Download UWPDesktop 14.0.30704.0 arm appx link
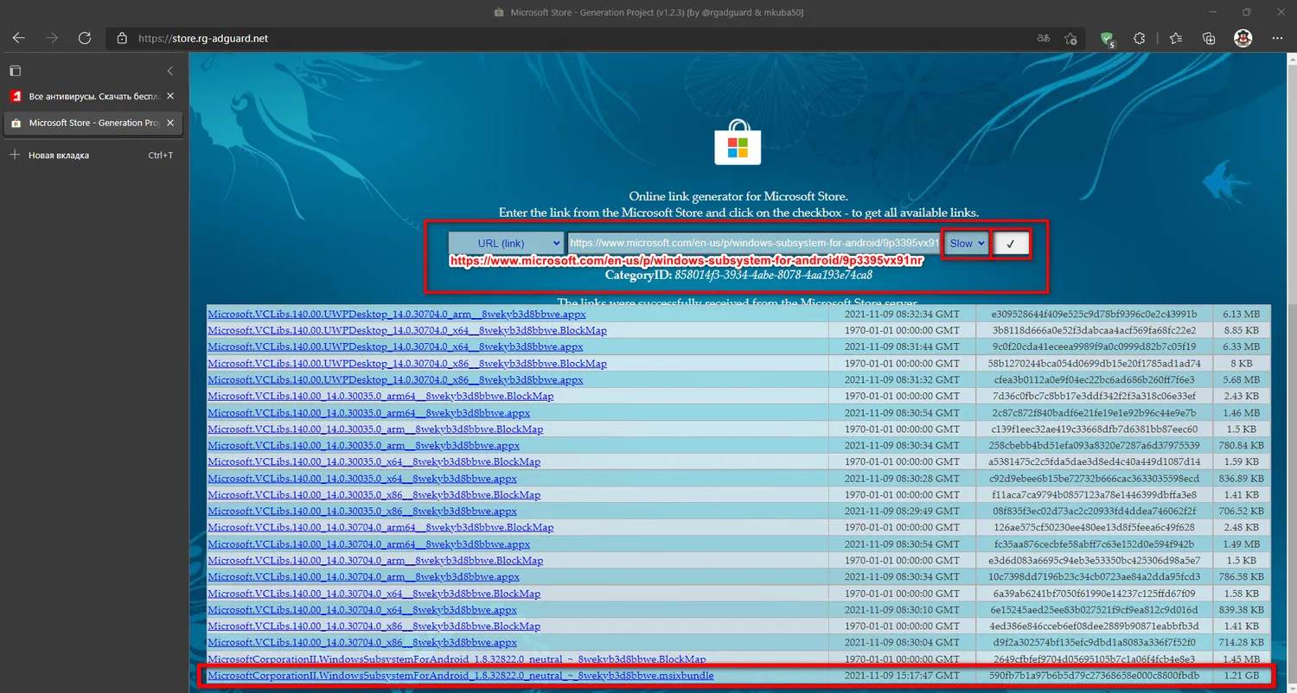Screen dimensions: 1297x693 click(397, 314)
